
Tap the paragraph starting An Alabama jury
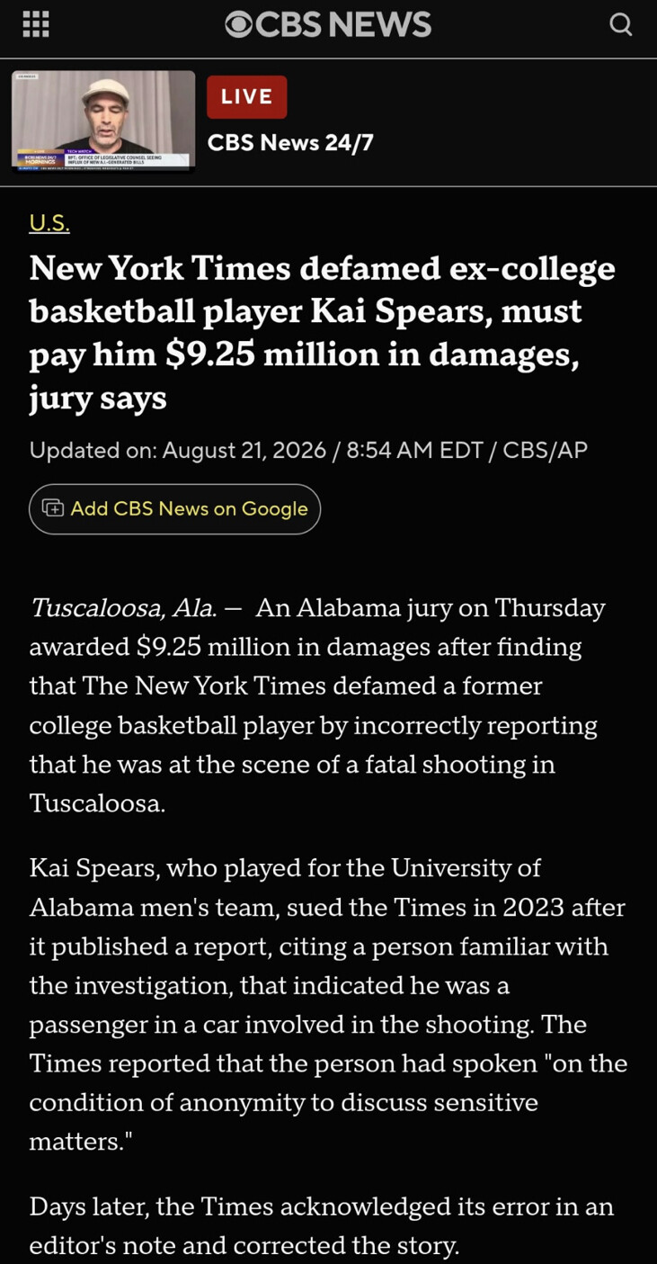(x=317, y=706)
